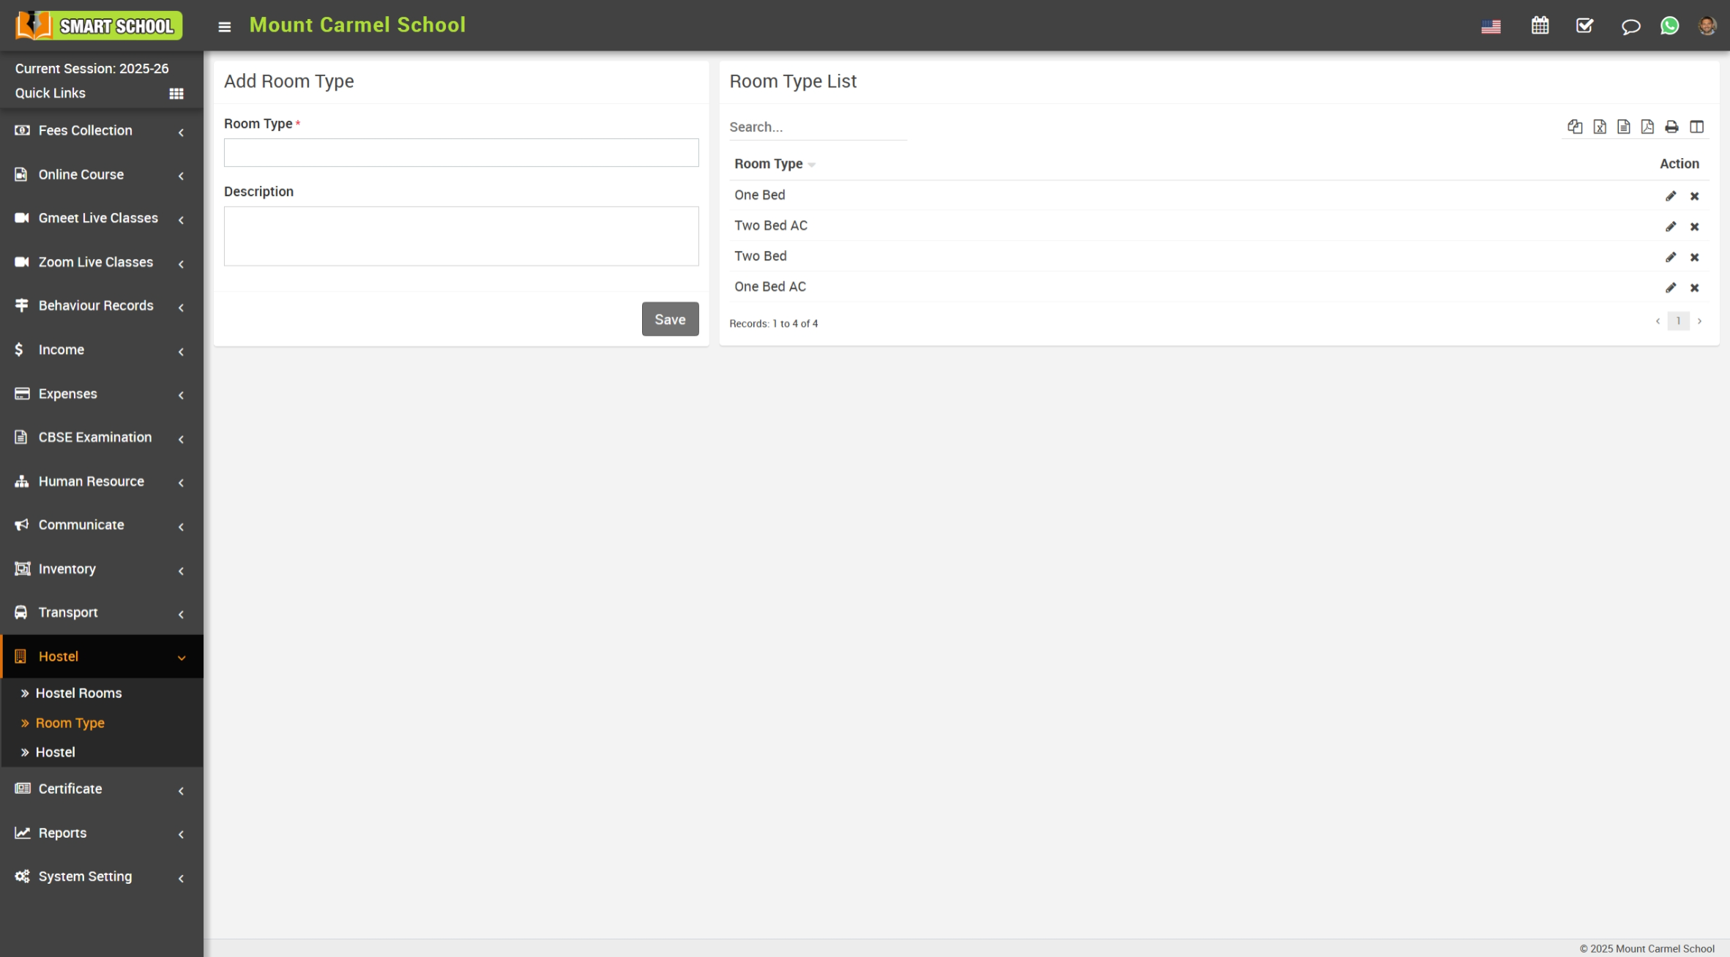Click the Mount Carmel School title
The image size is (1730, 957).
click(x=357, y=25)
